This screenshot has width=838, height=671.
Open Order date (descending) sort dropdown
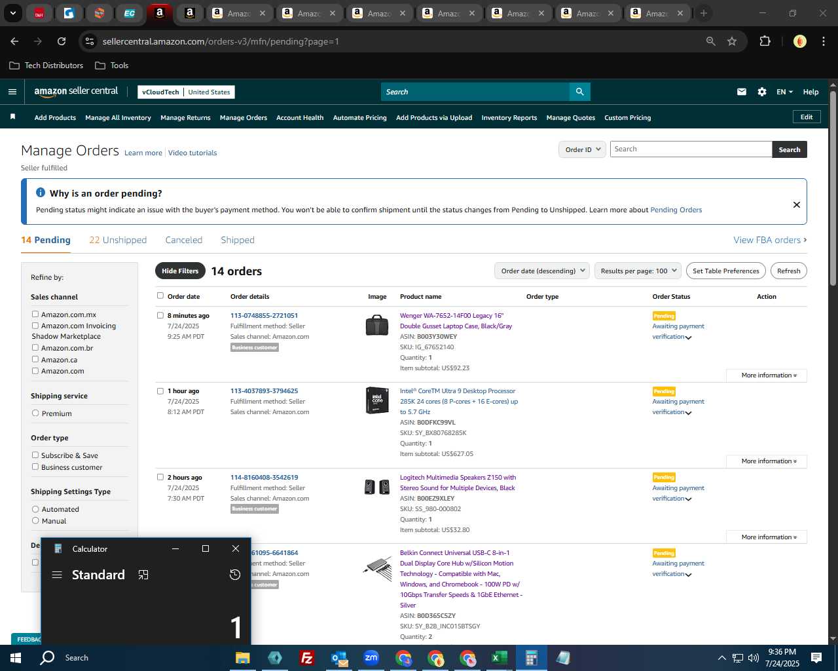coord(542,271)
